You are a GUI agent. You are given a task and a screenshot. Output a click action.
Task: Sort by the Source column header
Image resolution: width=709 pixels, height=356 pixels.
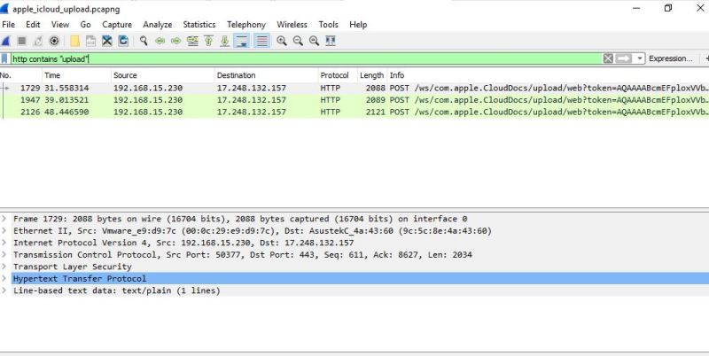pyautogui.click(x=162, y=75)
